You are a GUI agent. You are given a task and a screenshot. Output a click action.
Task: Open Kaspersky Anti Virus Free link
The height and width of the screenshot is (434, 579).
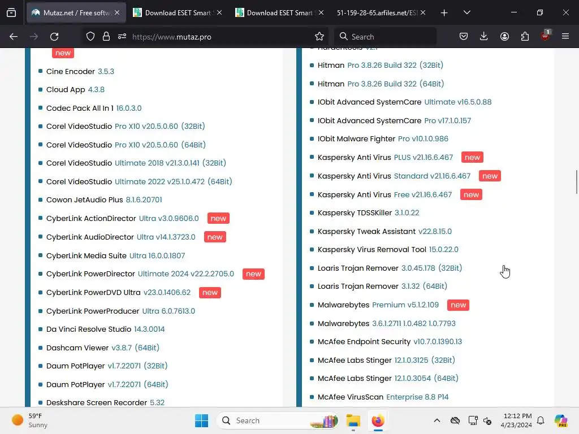[384, 194]
